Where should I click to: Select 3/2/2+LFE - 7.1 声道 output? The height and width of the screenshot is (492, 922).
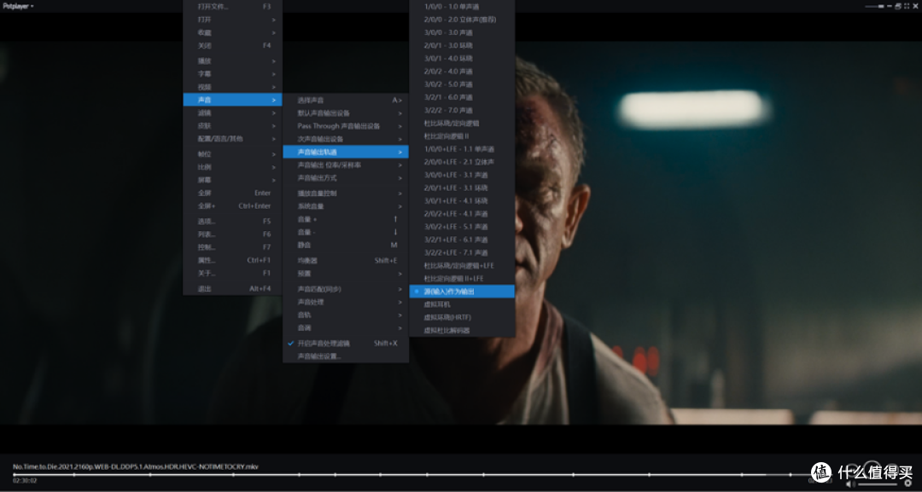coord(462,252)
